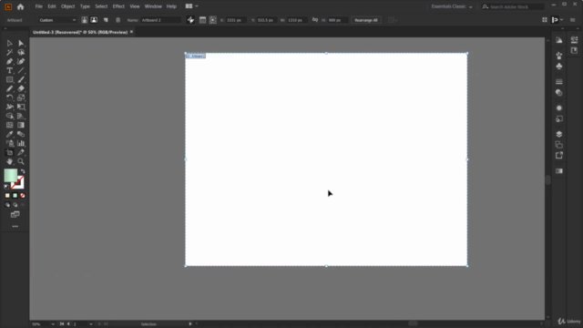This screenshot has width=583, height=328.
Task: Select the Free Transform tool
Action: pyautogui.click(x=21, y=108)
